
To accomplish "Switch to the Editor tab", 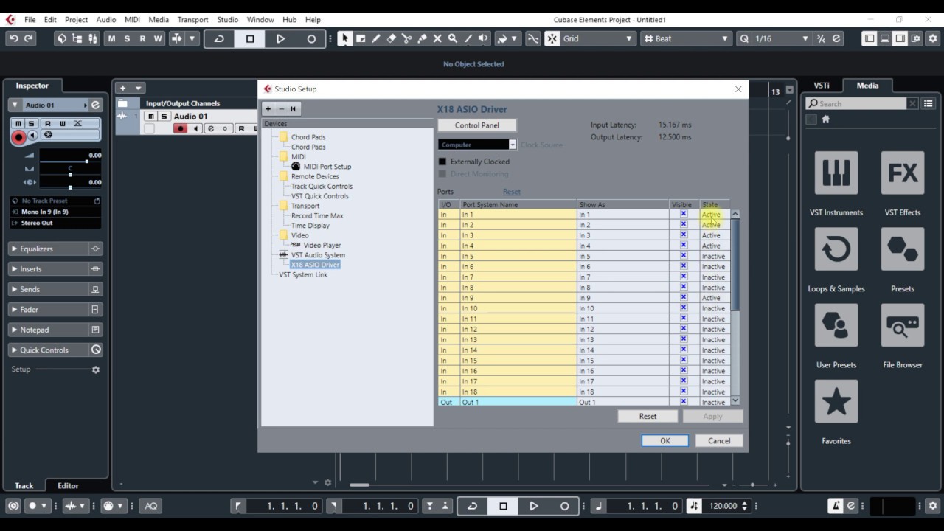I will [68, 486].
